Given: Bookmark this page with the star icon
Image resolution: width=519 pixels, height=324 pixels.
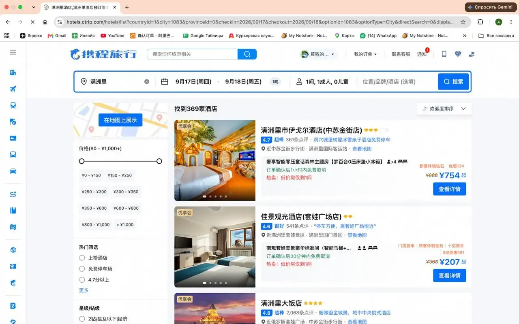Looking at the screenshot, I should [x=463, y=22].
